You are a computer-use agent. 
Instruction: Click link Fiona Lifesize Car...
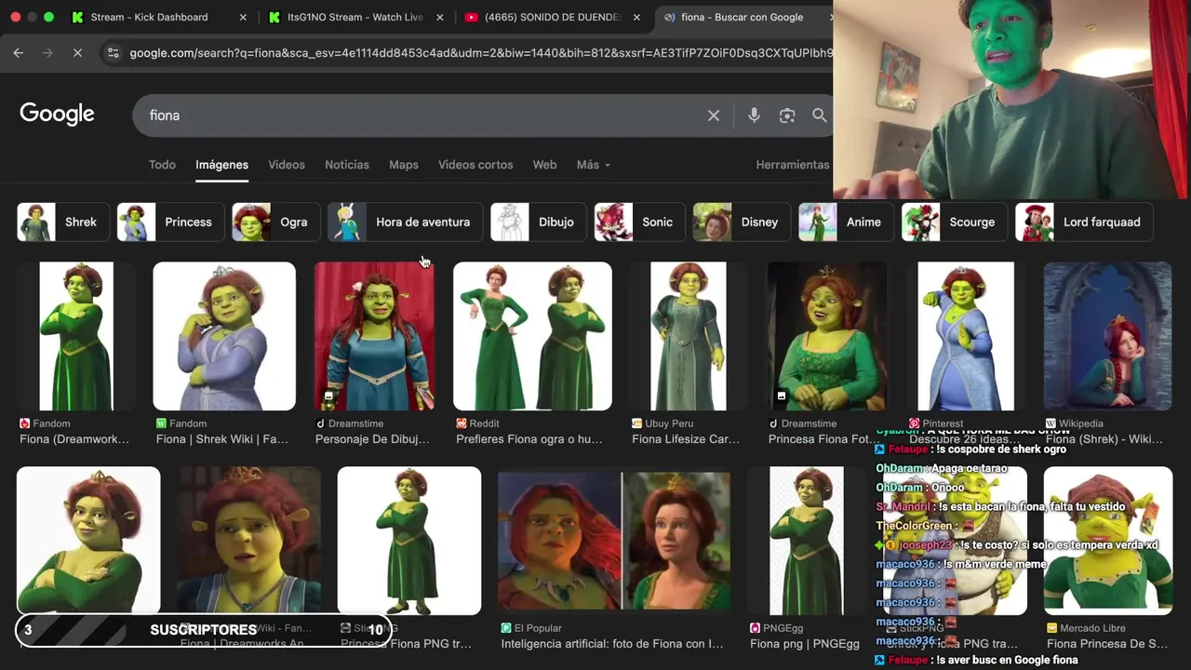(x=686, y=439)
